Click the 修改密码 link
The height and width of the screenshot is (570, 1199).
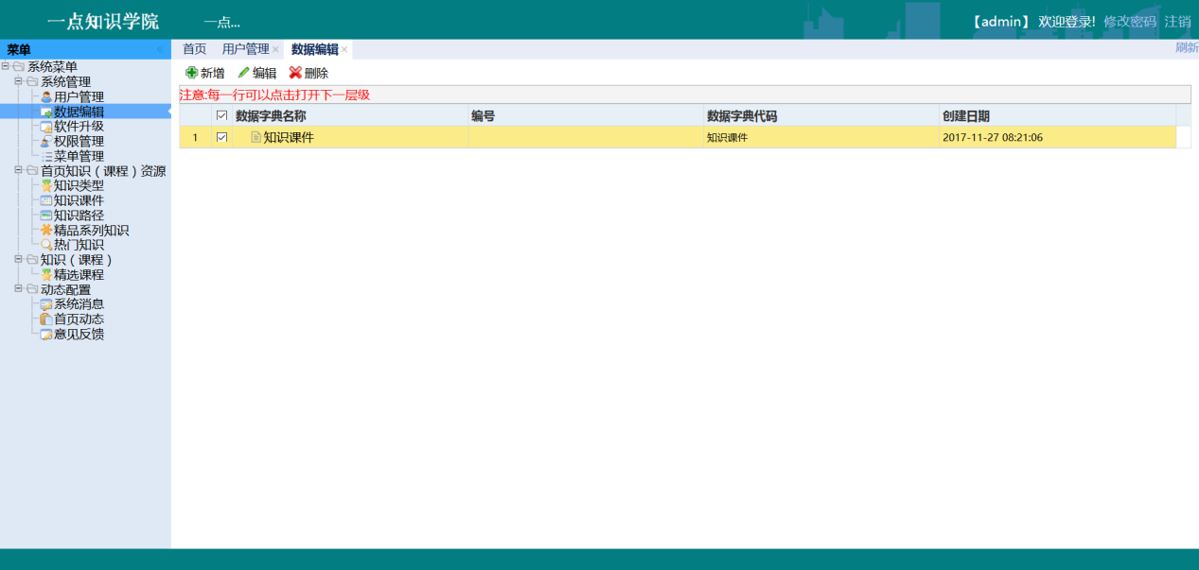point(1129,22)
